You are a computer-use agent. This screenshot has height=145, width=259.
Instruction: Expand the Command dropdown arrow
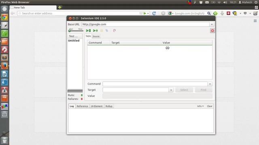click(210, 84)
